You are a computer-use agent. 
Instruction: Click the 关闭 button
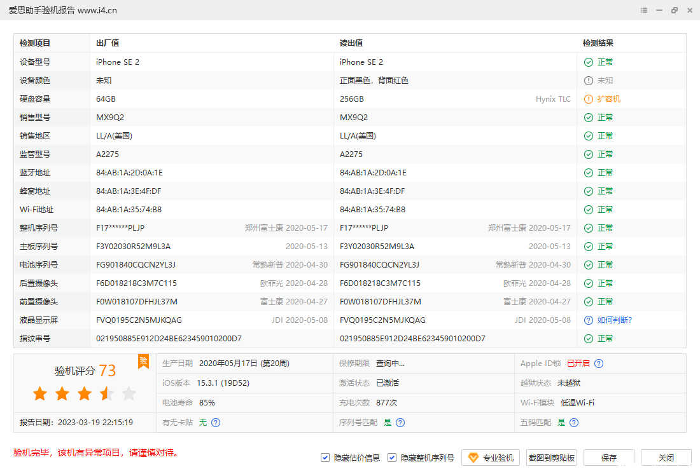coord(666,458)
